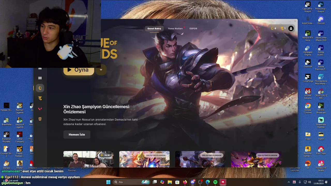Open Counter-Strike 2 desktop shortcut

(x=6, y=152)
